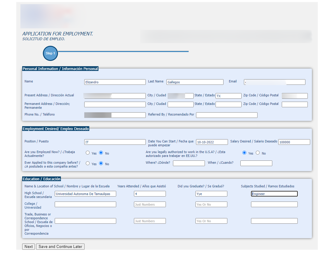
Task: Click Trade school graduate Yes Or No field
Action: pyautogui.click(x=211, y=221)
